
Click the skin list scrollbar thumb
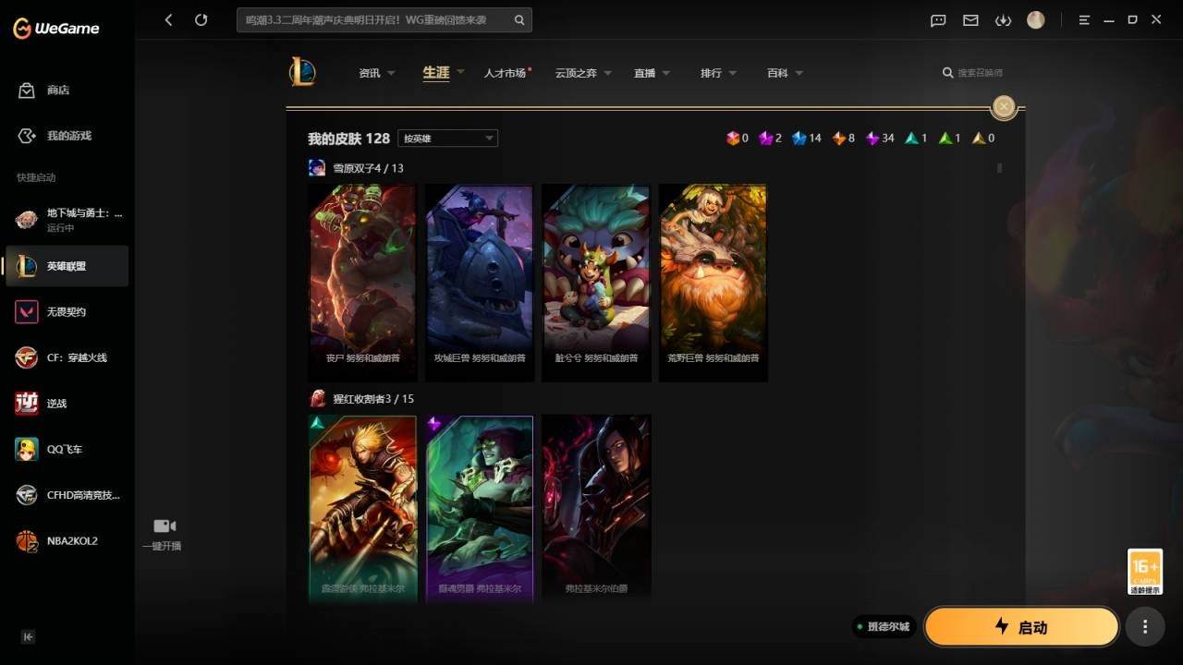coord(999,168)
